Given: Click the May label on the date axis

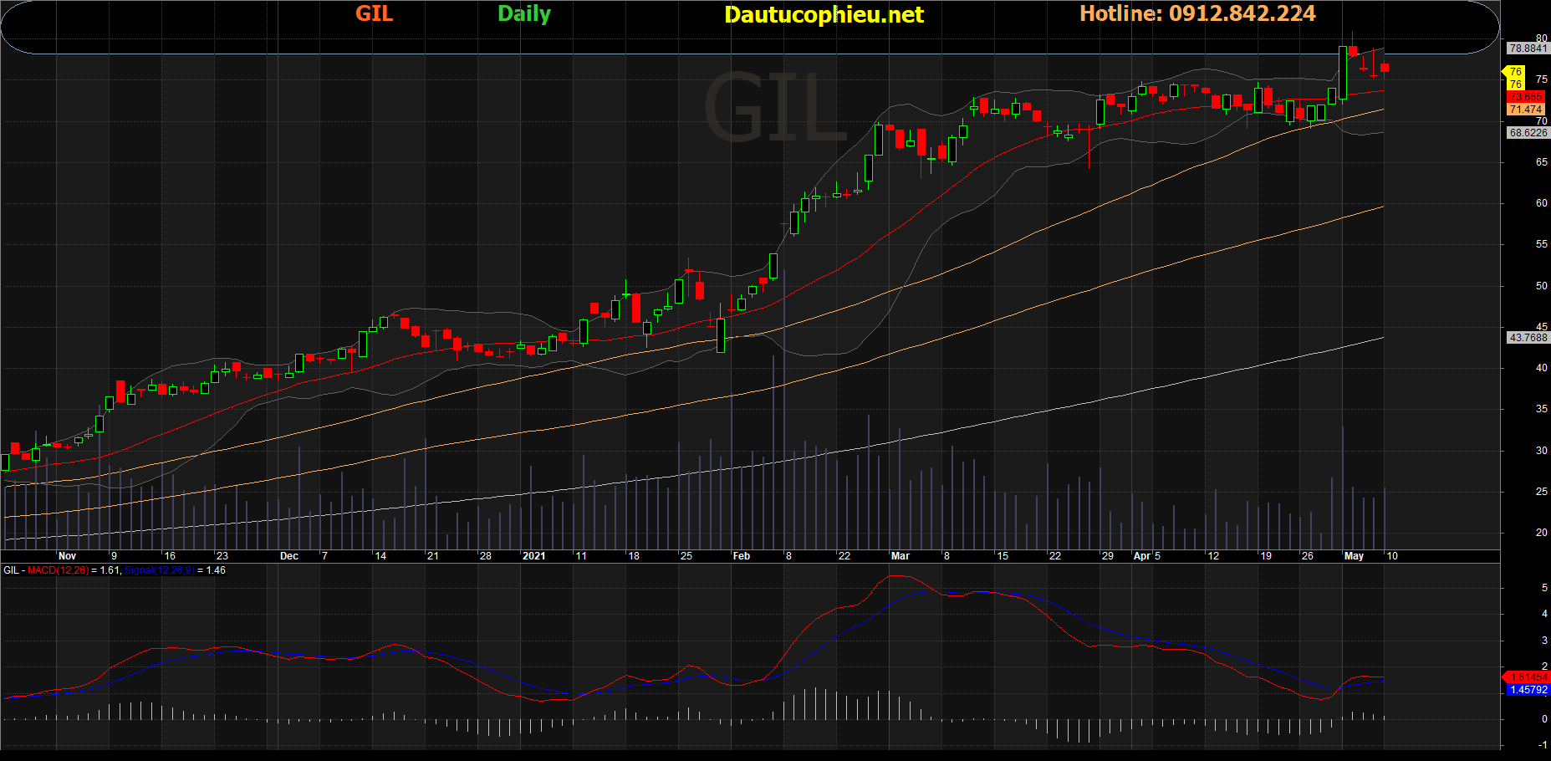Looking at the screenshot, I should (x=1354, y=556).
